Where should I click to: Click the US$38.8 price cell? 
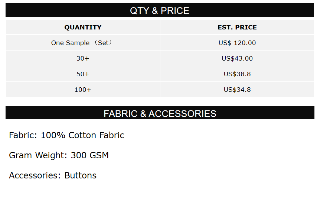pyautogui.click(x=237, y=74)
